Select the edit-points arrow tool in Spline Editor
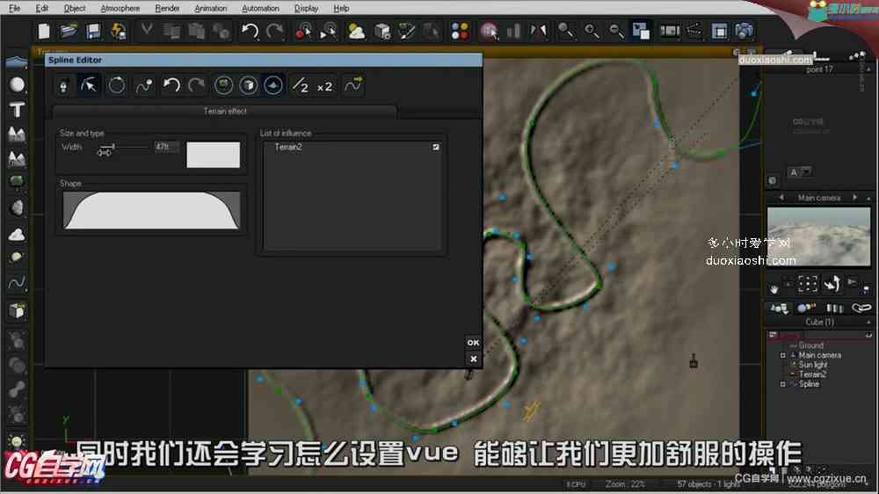 [89, 86]
